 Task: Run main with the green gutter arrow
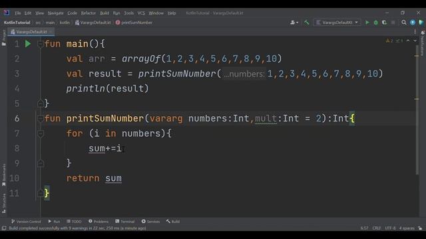pyautogui.click(x=28, y=44)
